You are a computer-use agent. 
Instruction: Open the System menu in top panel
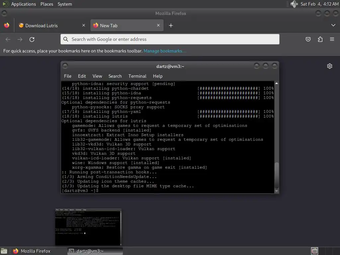coord(65,4)
